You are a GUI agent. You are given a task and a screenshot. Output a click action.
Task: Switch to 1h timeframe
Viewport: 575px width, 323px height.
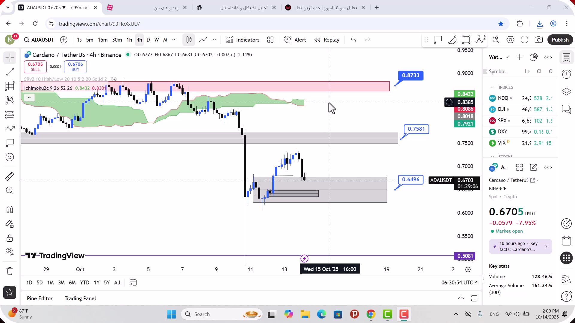(x=129, y=40)
